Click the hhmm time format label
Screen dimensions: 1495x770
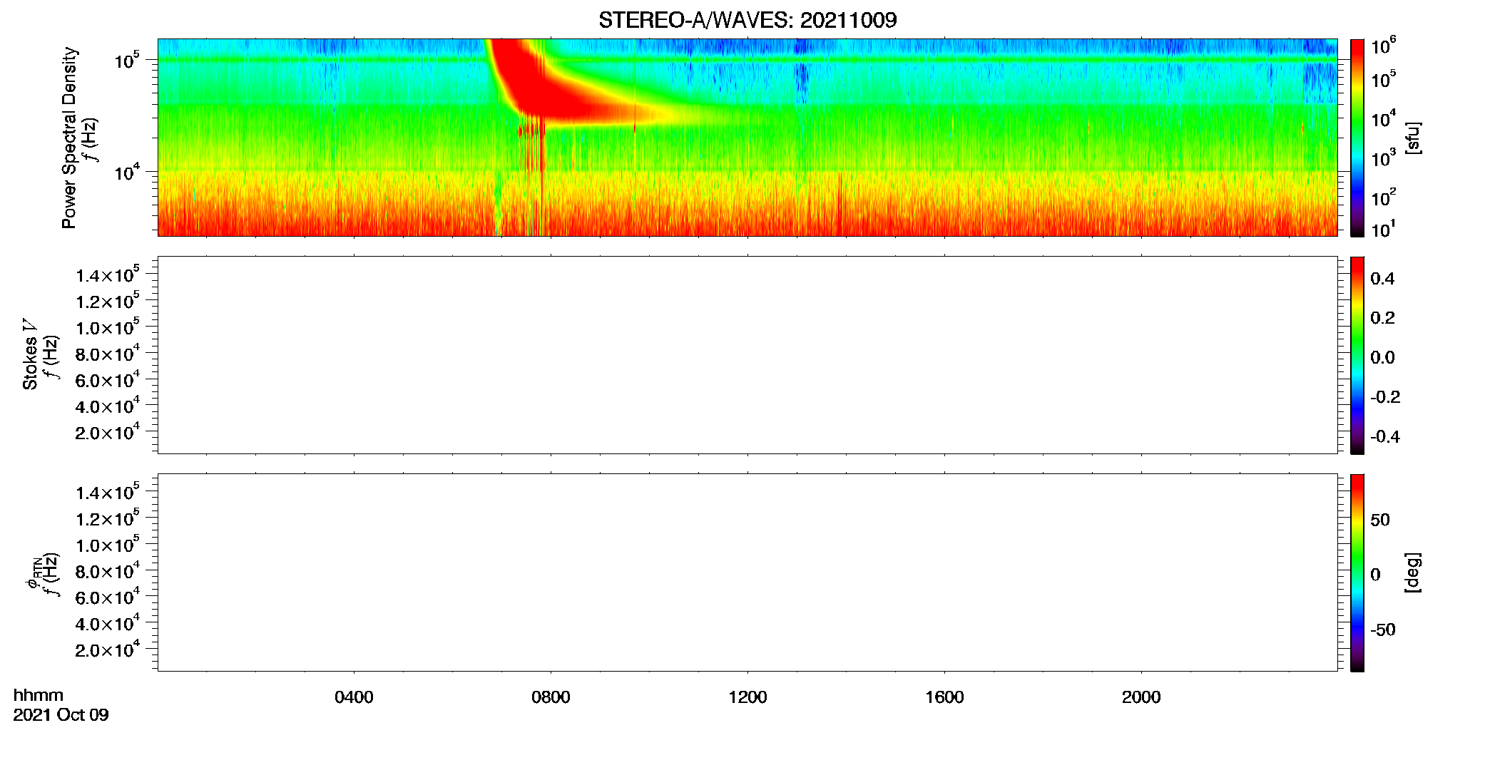[39, 696]
